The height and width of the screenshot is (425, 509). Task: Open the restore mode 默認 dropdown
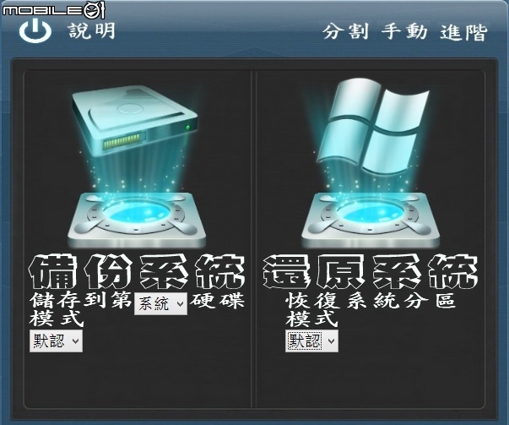pos(311,341)
